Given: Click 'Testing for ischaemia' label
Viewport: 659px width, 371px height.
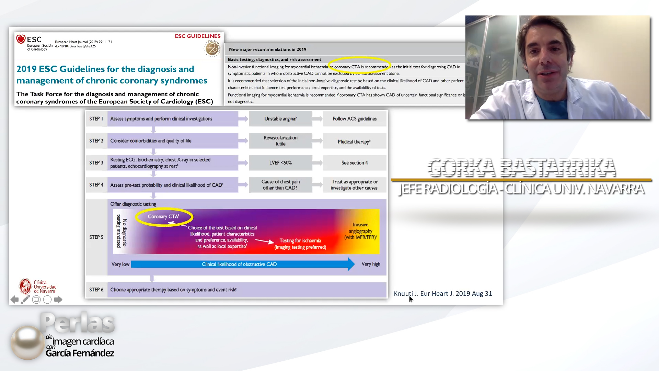Looking at the screenshot, I should (x=300, y=244).
